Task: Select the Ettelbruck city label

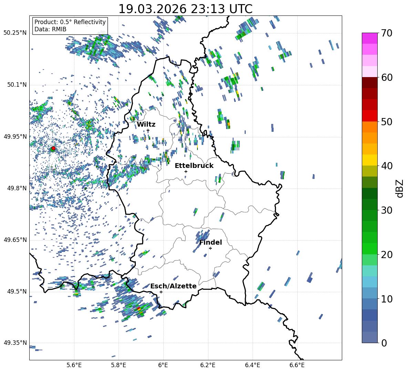Action: [x=194, y=166]
